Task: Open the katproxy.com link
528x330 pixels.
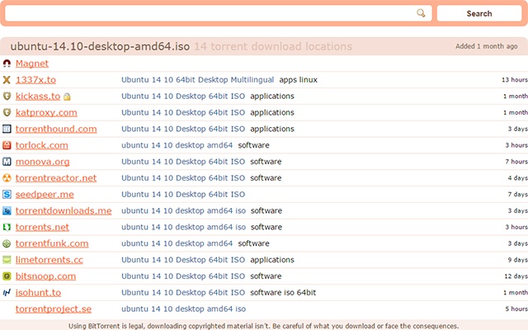Action: coord(46,112)
